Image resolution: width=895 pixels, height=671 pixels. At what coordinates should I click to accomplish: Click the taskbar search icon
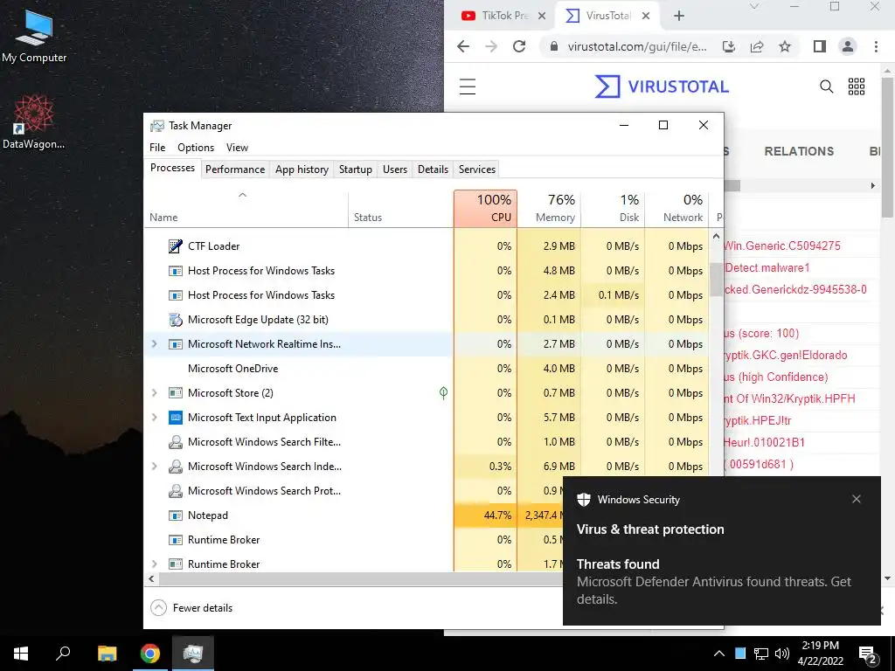click(63, 654)
